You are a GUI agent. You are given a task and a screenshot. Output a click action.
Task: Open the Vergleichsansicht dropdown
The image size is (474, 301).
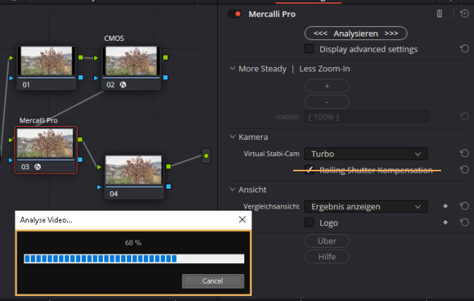point(366,206)
